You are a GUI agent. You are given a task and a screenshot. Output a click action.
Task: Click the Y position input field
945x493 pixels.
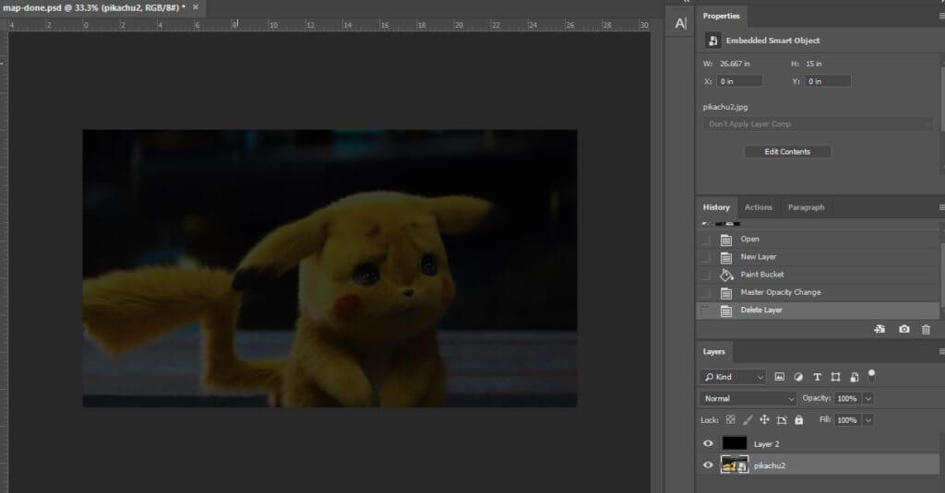coord(828,81)
